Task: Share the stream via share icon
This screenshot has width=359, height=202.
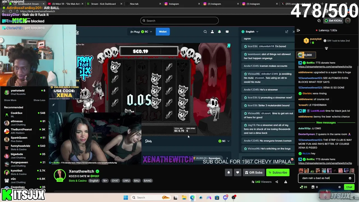Action: point(277,182)
